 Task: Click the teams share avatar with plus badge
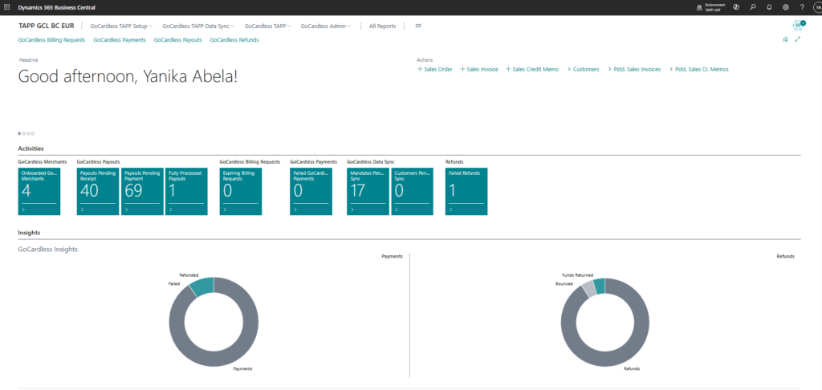pos(799,25)
